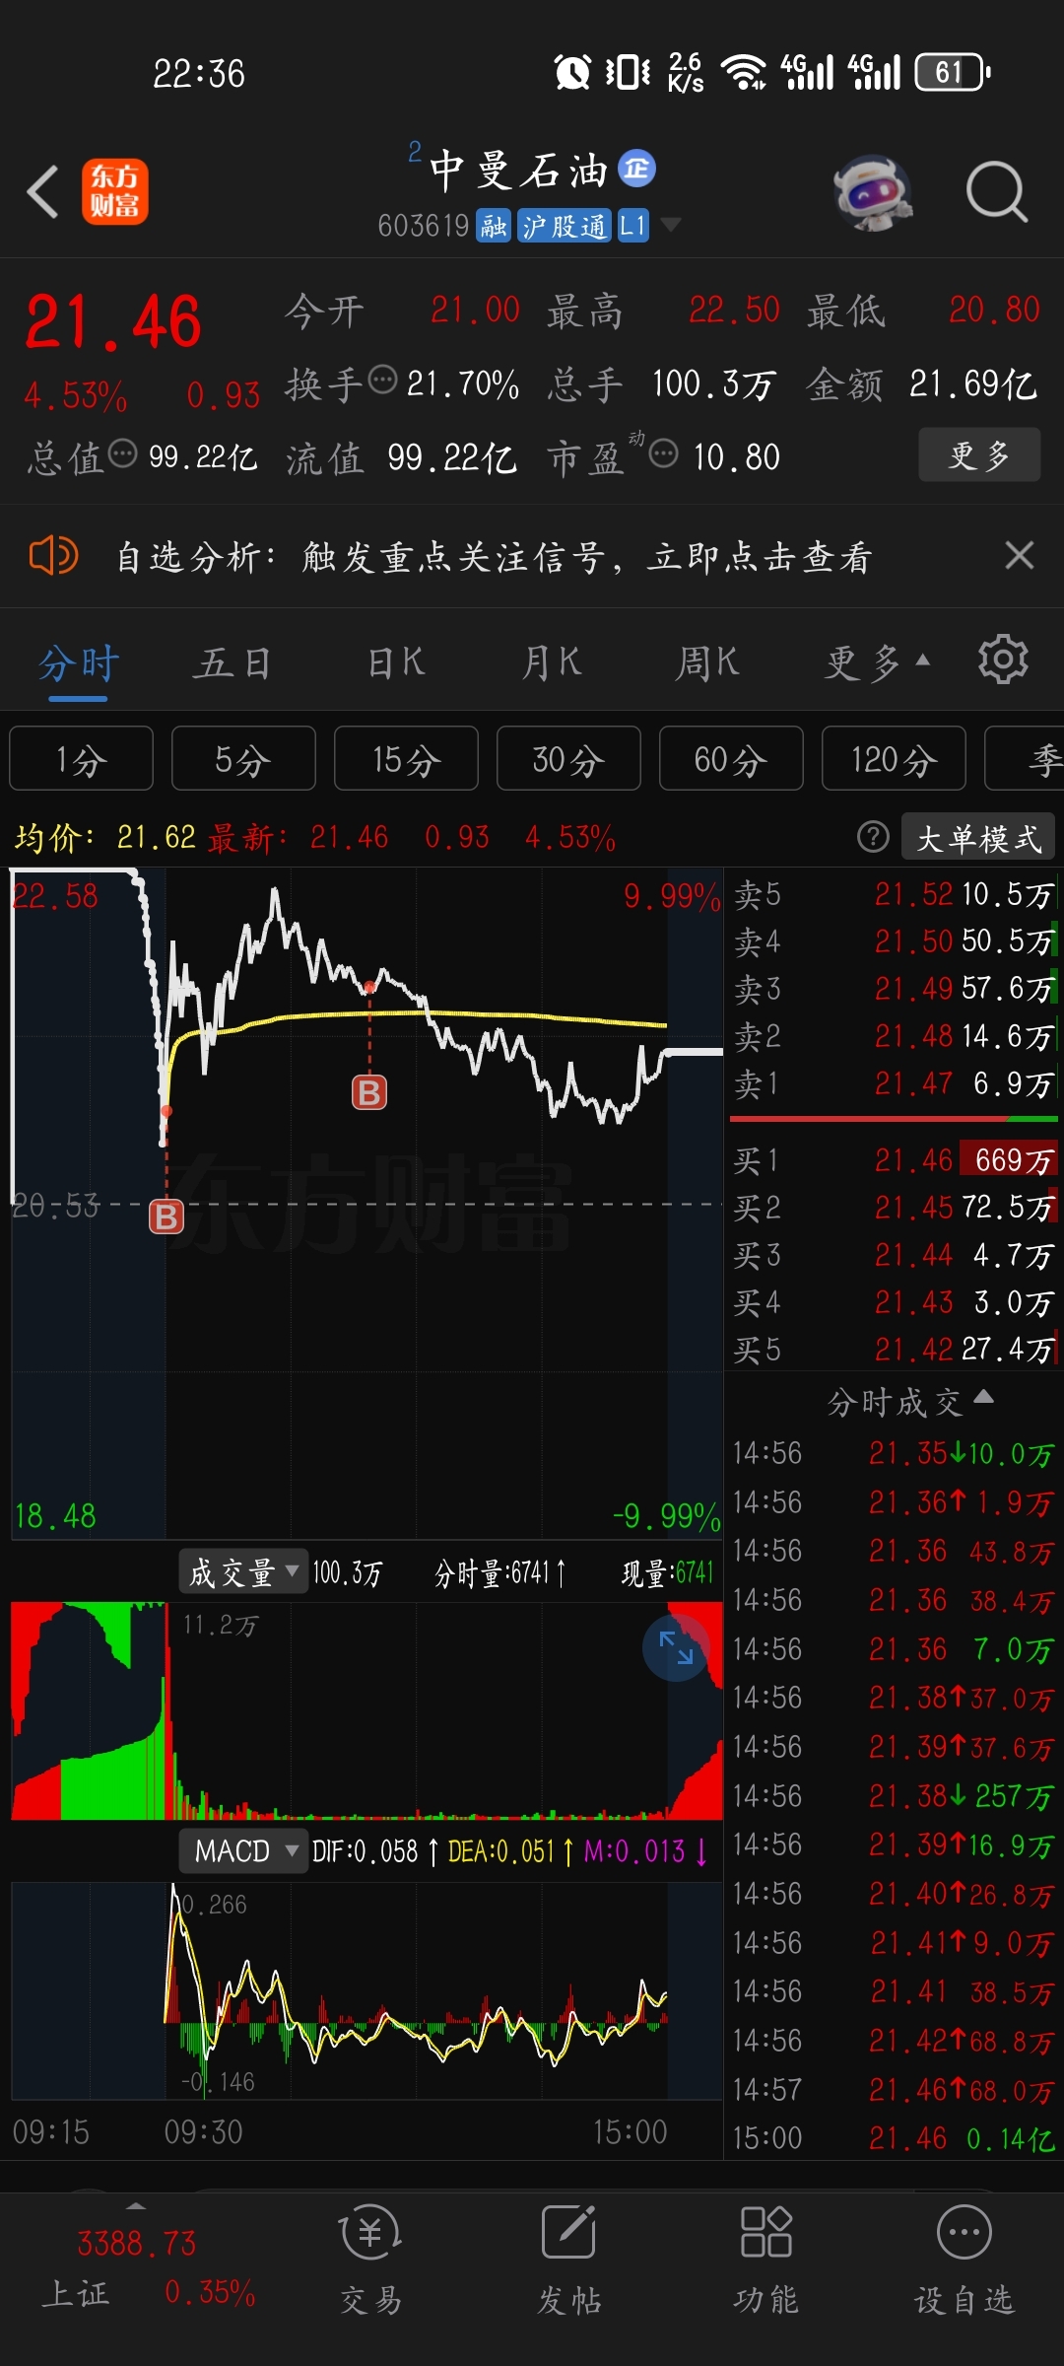Image resolution: width=1064 pixels, height=2366 pixels.
Task: Open 自选分析 signal notification
Action: pyautogui.click(x=494, y=557)
